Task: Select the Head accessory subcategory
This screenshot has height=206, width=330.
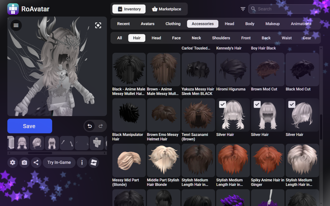Action: tap(156, 38)
